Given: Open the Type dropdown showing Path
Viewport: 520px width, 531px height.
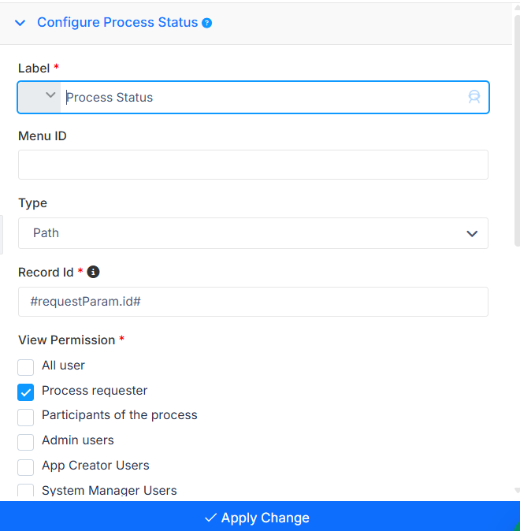Looking at the screenshot, I should click(x=253, y=233).
